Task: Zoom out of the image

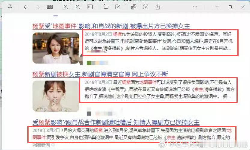Action: (x=78, y=7)
